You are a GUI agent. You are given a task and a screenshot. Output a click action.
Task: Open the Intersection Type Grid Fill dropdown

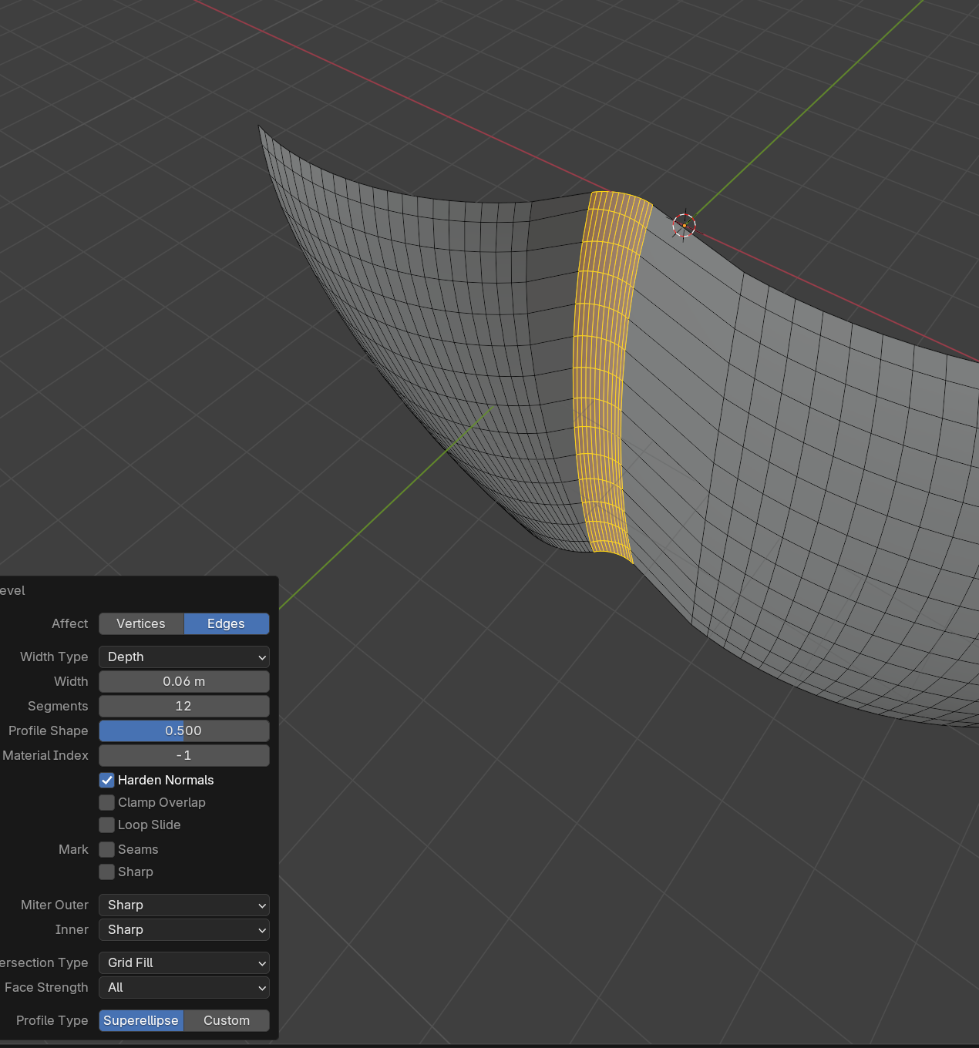[183, 962]
